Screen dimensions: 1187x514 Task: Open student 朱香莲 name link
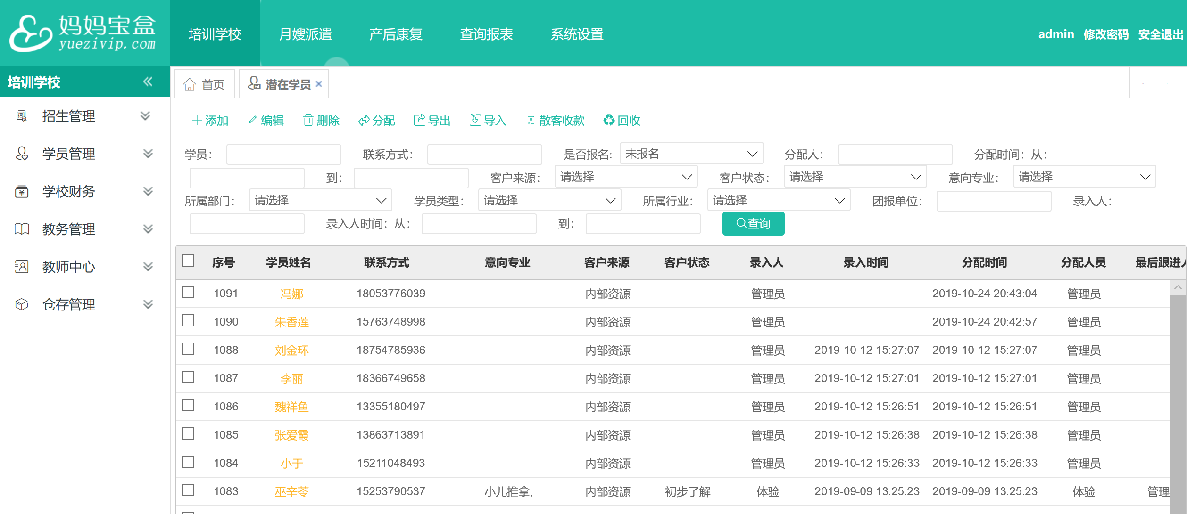click(x=291, y=322)
